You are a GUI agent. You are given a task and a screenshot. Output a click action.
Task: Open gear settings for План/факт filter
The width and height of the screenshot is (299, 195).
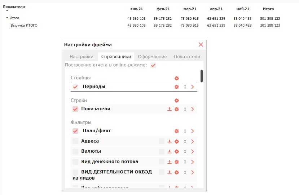click(x=177, y=131)
